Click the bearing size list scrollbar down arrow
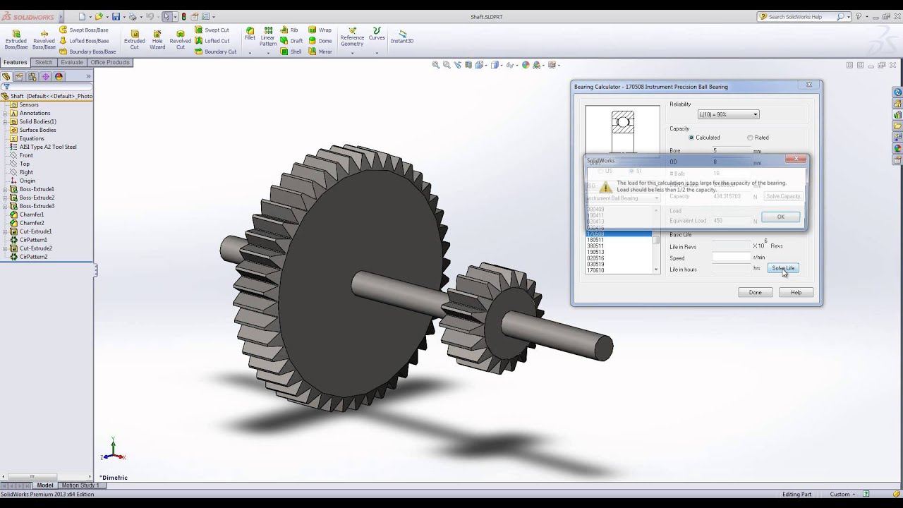The image size is (903, 508). [x=656, y=270]
